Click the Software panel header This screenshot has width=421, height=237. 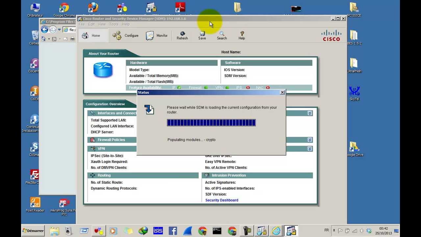[266, 63]
